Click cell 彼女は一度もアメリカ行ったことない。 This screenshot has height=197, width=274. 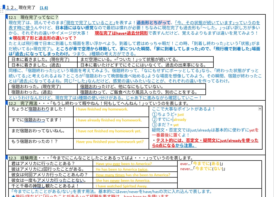click(x=51, y=180)
